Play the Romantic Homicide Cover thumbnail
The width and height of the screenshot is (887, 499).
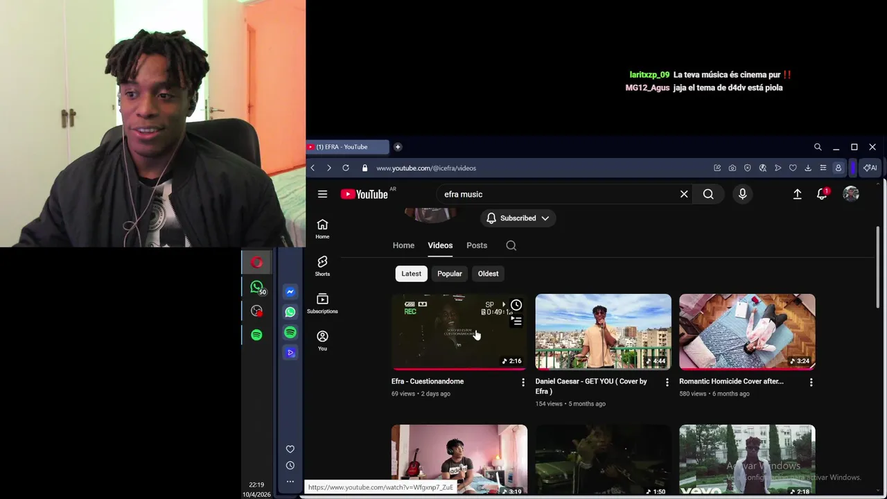[747, 332]
